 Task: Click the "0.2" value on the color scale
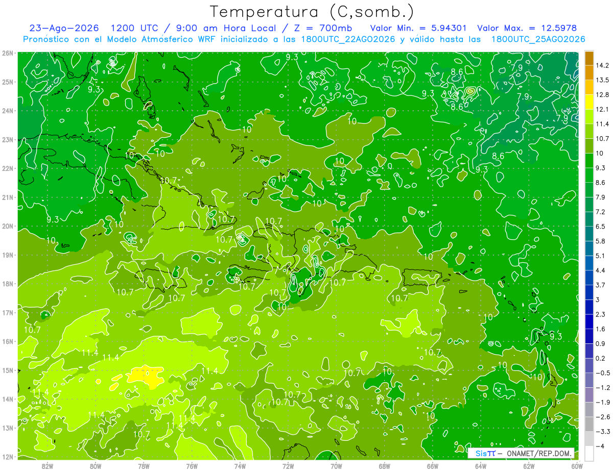click(601, 358)
